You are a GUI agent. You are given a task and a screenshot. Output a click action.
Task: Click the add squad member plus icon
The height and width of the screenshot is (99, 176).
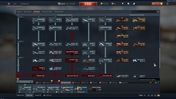(145, 95)
